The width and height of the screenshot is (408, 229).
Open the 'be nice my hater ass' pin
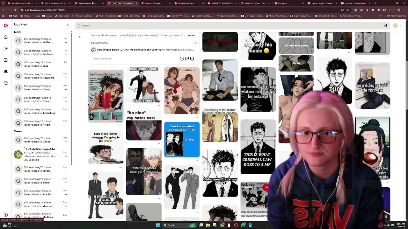click(x=144, y=125)
